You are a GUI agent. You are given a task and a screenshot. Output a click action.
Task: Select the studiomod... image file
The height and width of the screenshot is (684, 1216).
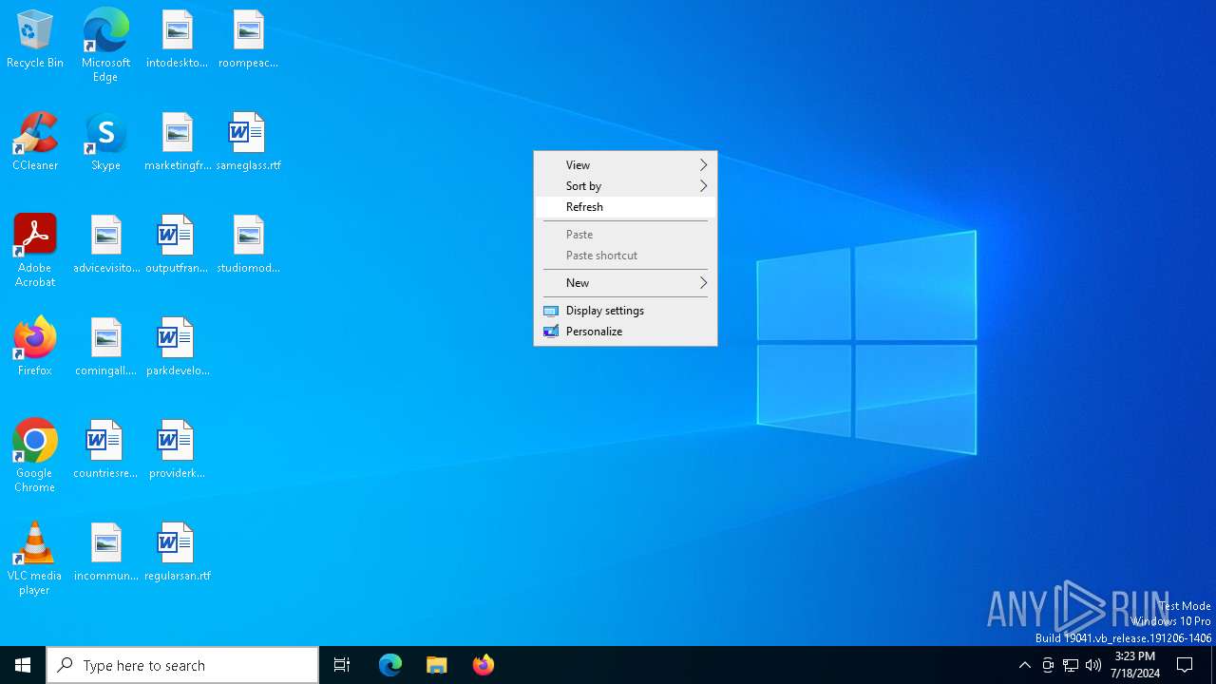[x=248, y=245]
